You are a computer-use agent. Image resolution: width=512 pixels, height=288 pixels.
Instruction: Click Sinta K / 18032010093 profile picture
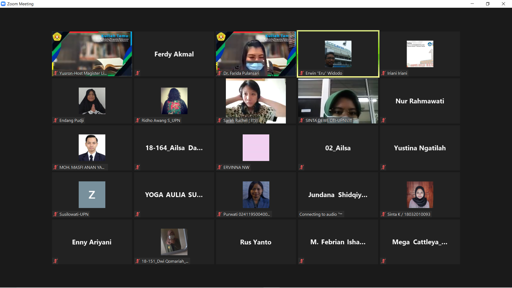pyautogui.click(x=420, y=195)
